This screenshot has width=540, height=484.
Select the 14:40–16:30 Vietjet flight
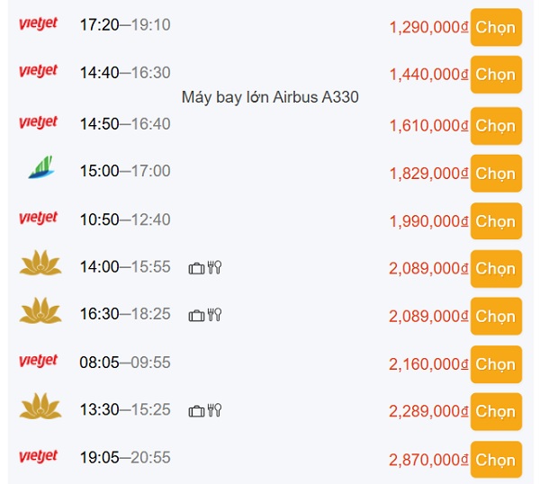496,75
